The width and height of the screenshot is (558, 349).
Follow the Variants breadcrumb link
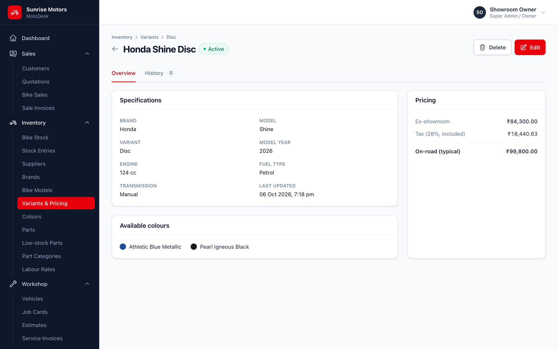pos(149,37)
